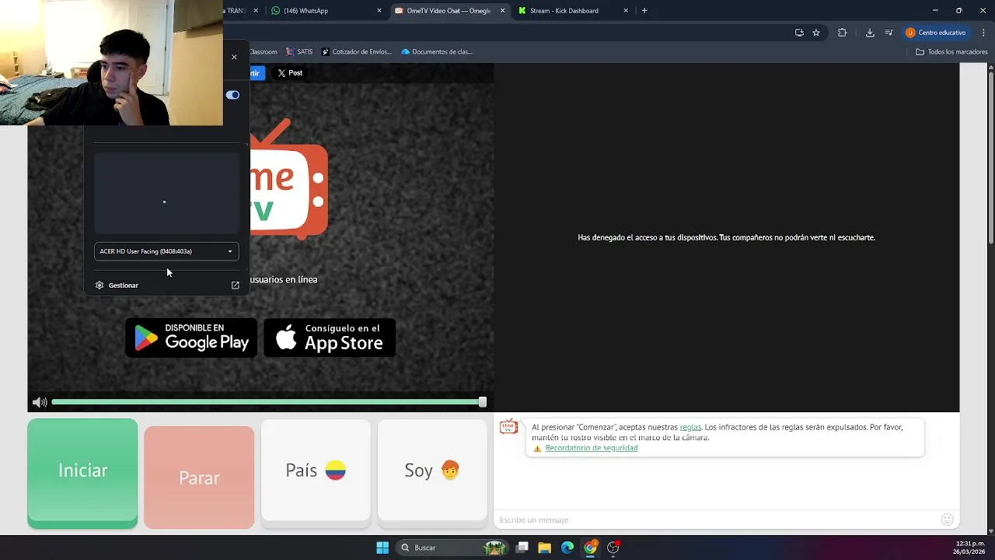Click Gestionar in the camera popup
This screenshot has width=995, height=560.
124,285
